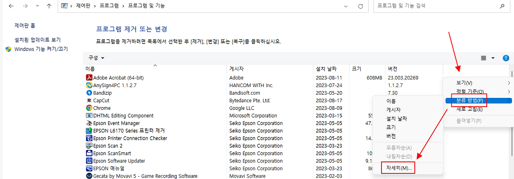The image size is (514, 179).
Task: Select Epson Printer Connection Checker icon
Action: (89, 138)
